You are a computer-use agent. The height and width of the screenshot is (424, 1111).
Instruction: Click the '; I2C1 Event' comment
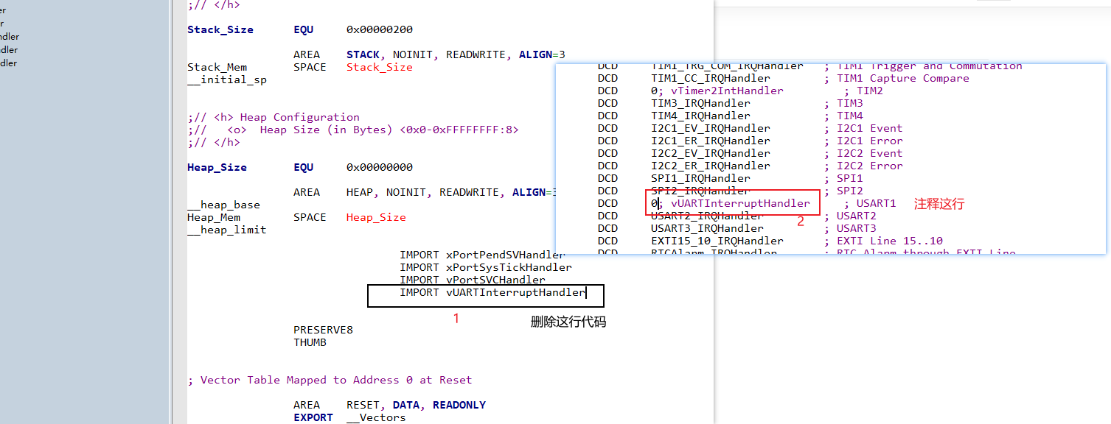click(x=863, y=129)
